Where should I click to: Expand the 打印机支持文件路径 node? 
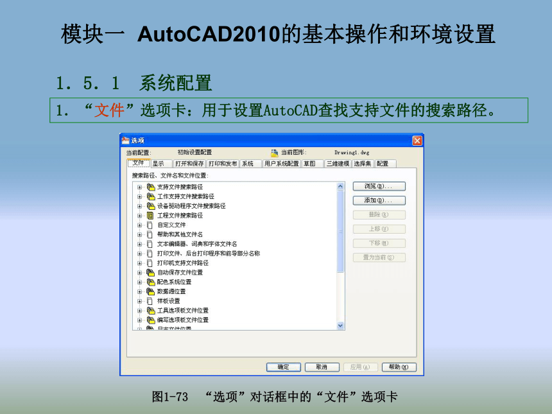pyautogui.click(x=140, y=263)
